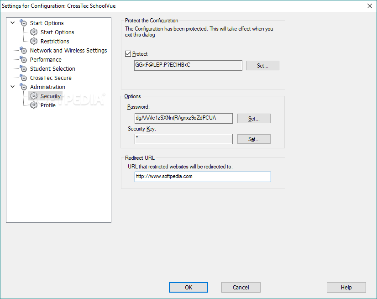Viewport: 377px width, 299px height.
Task: Select Network and Wireless Settings in tree
Action: 68,51
